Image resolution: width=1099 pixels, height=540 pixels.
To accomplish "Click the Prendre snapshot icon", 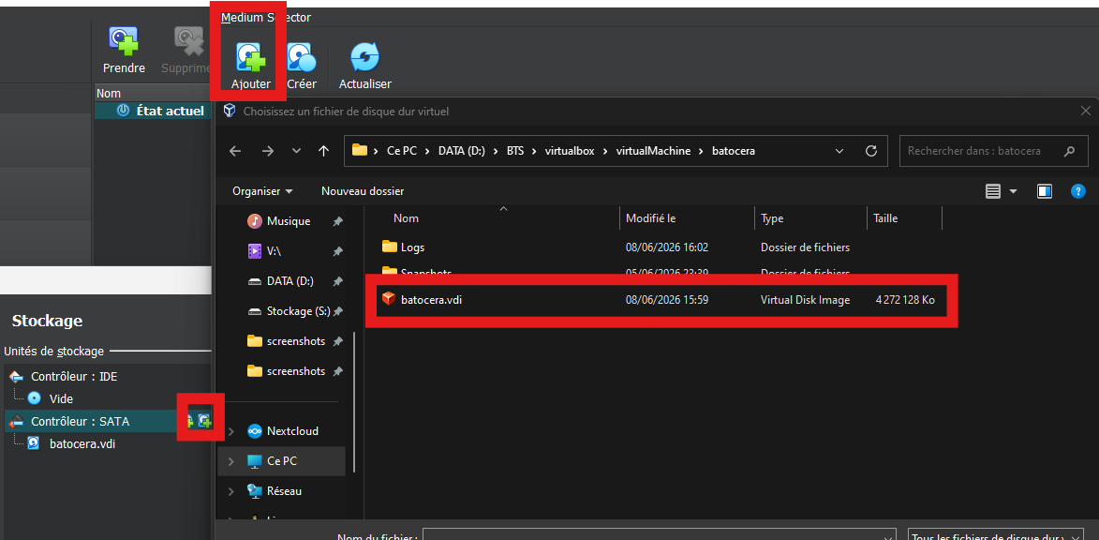I will pos(124,42).
